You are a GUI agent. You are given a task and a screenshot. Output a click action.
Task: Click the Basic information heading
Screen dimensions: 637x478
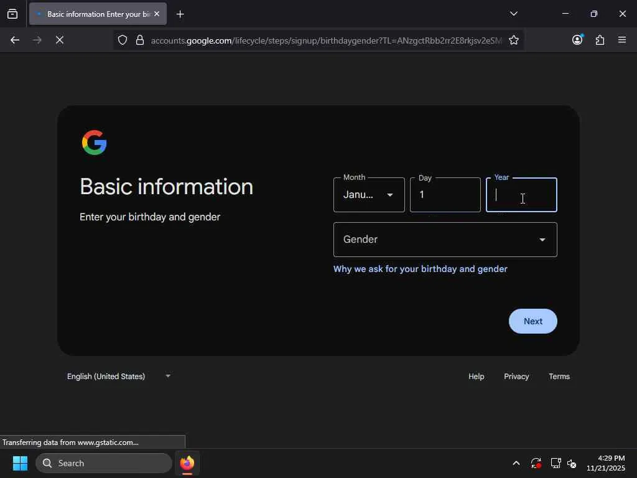[166, 187]
